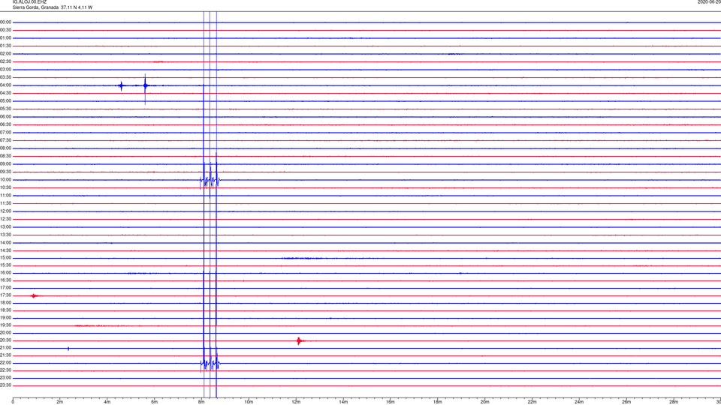
Task: Click the 15:00 time label
Action: pos(6,257)
